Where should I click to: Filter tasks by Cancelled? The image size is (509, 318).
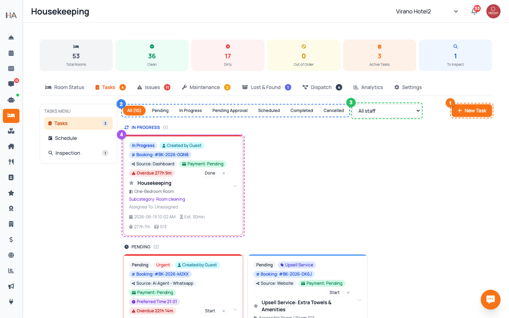click(x=334, y=111)
